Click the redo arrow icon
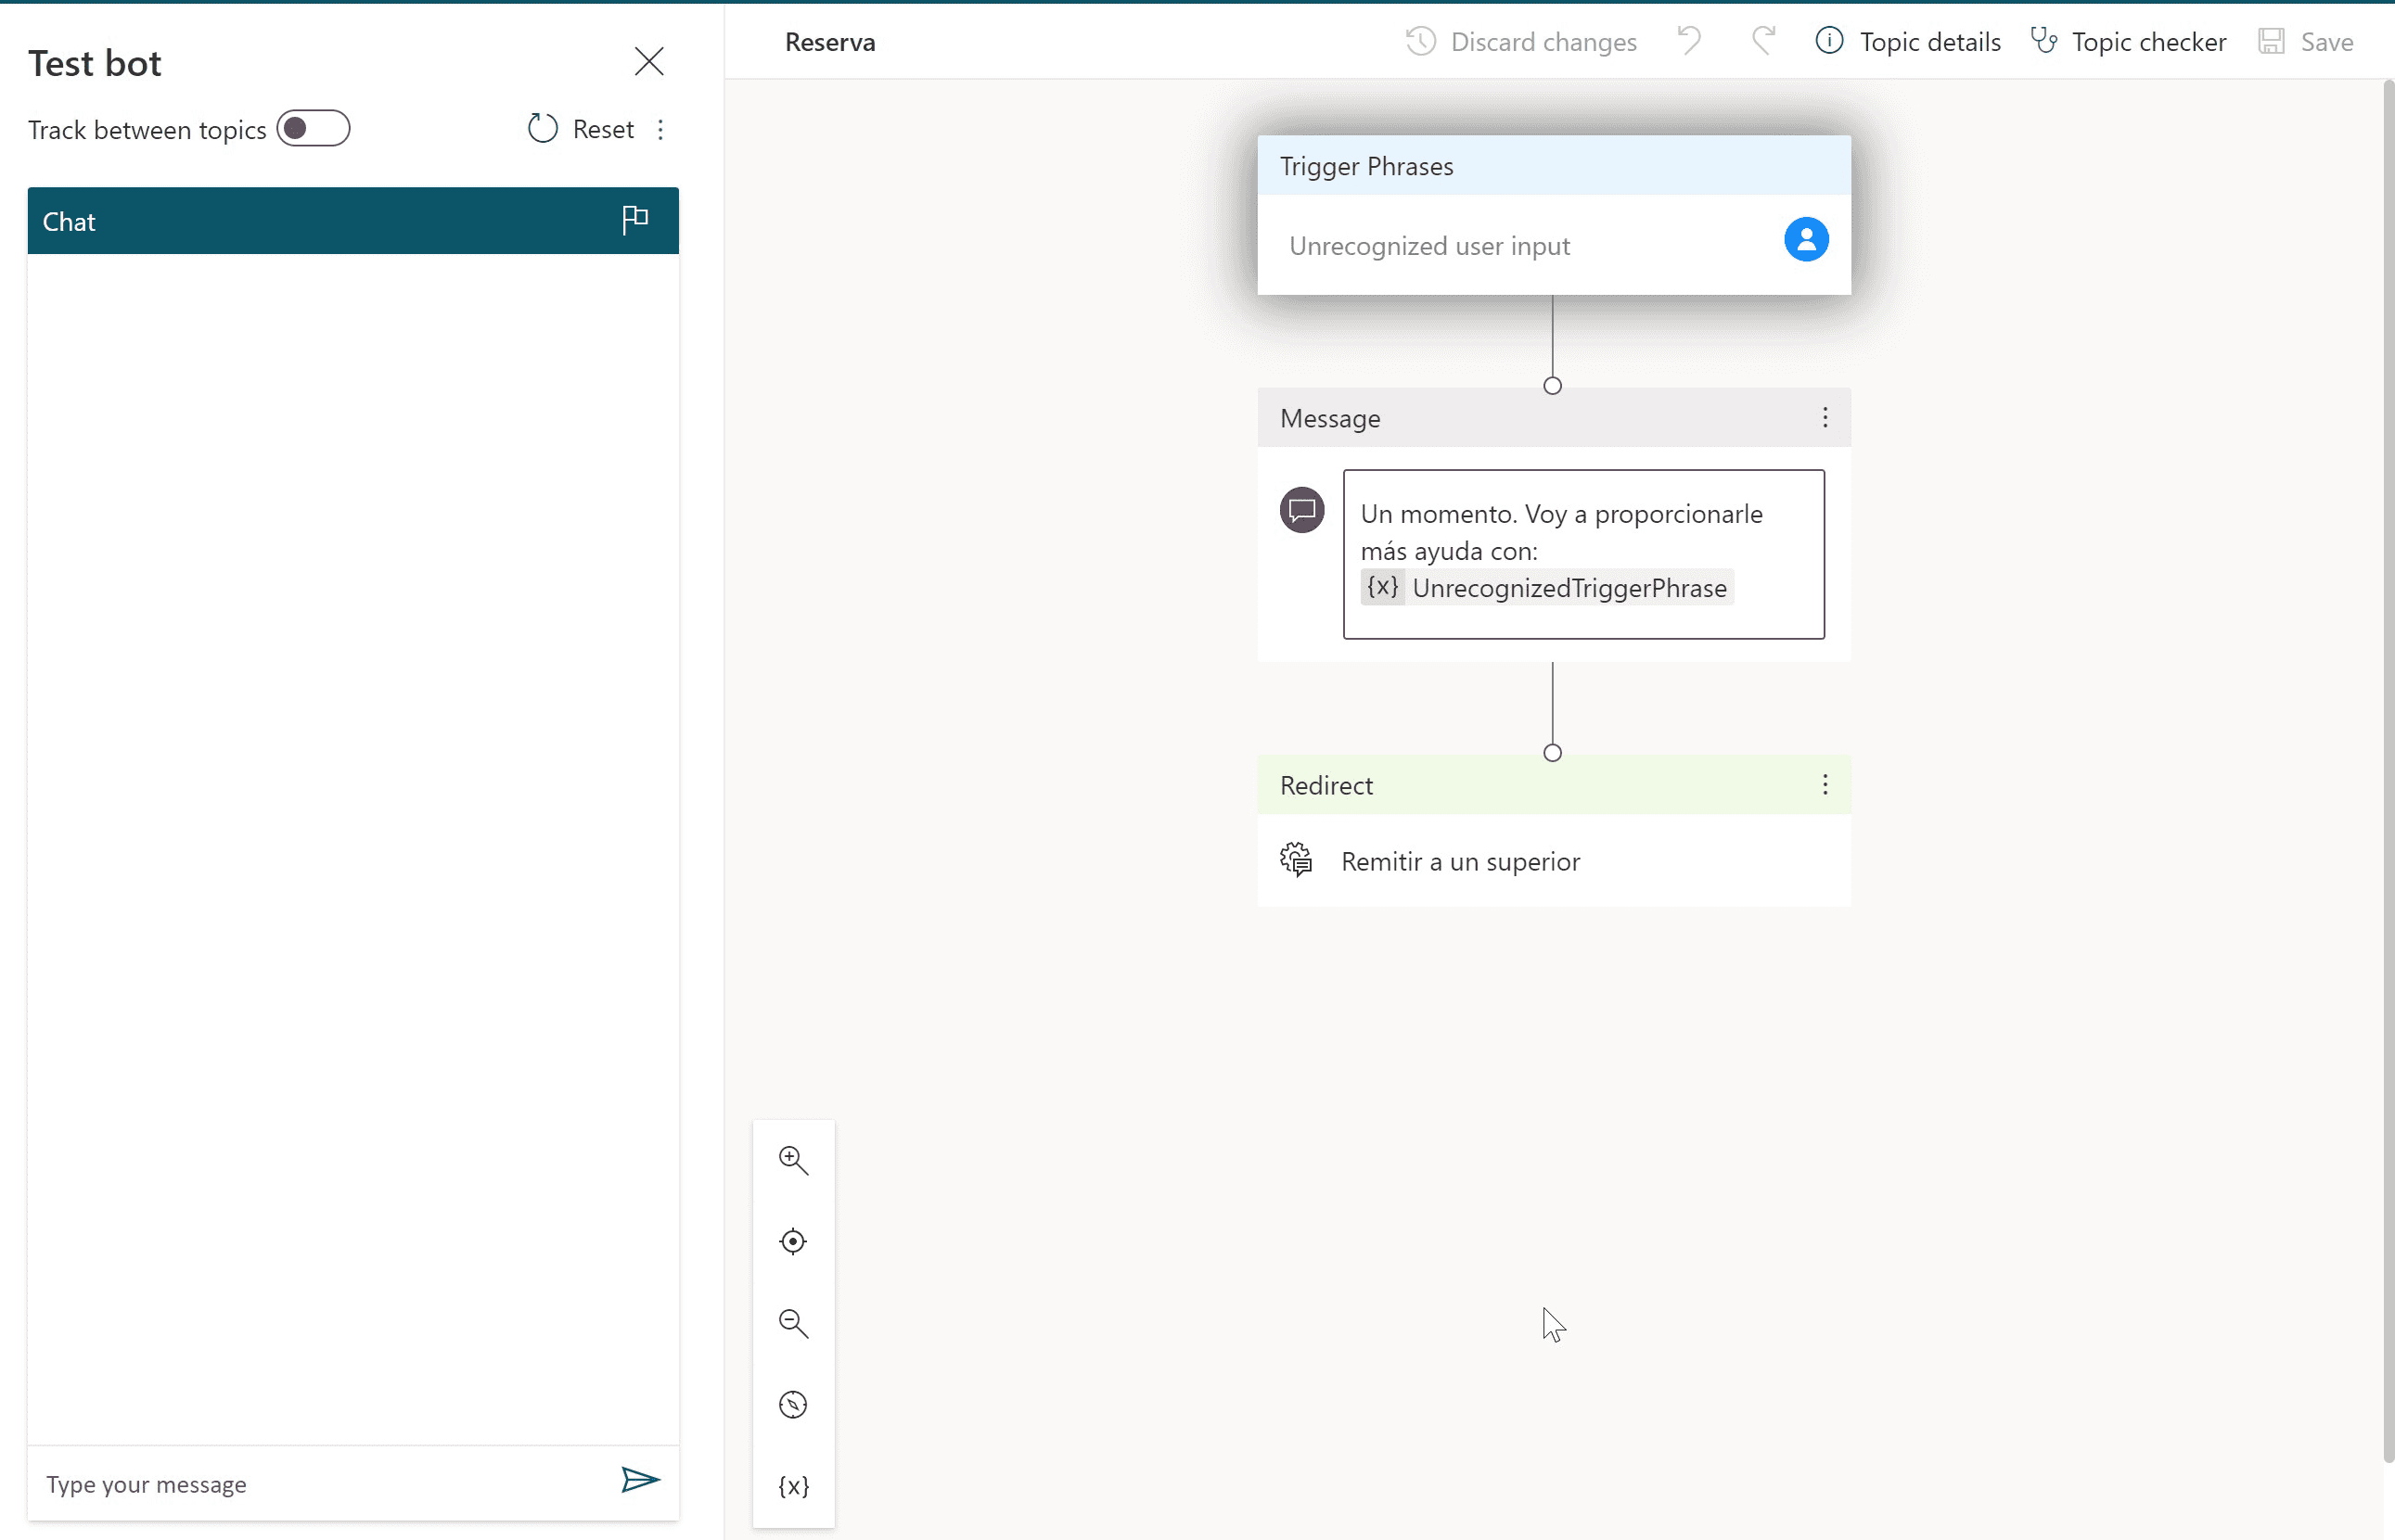The image size is (2395, 1540). pos(1762,41)
